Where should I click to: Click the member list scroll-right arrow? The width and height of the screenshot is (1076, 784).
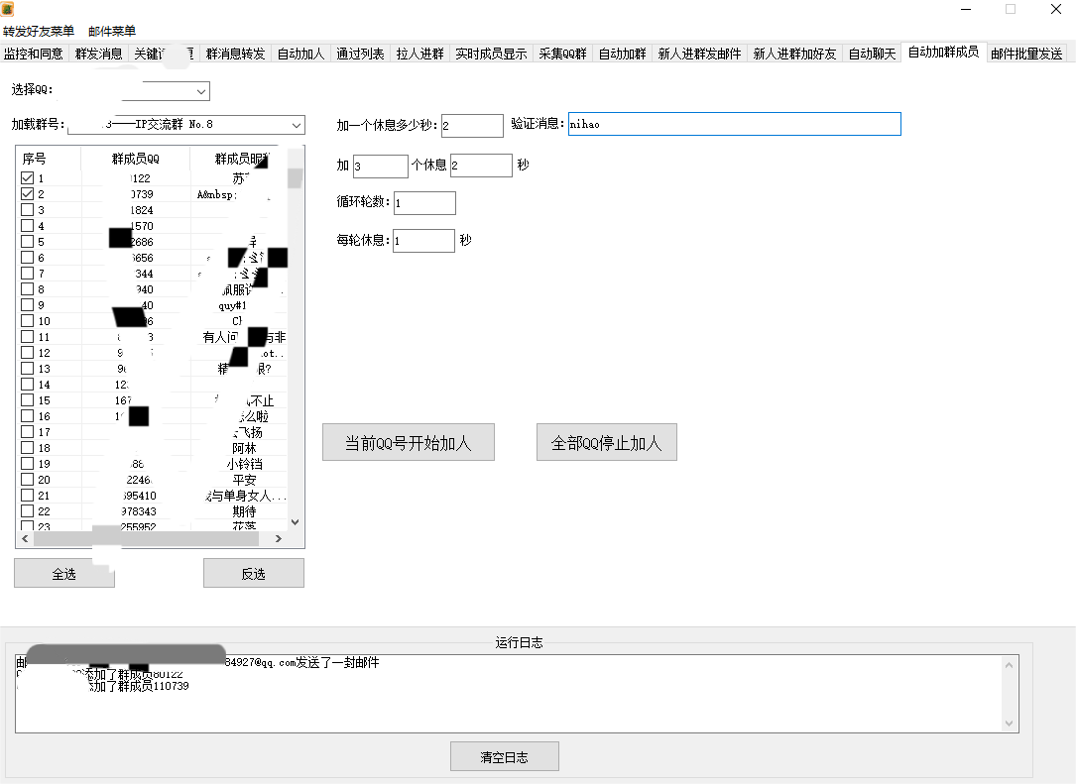tap(278, 539)
